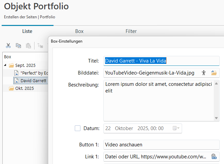
Task: Select the "Perfect" by Ed tree item
Action: click(x=34, y=73)
